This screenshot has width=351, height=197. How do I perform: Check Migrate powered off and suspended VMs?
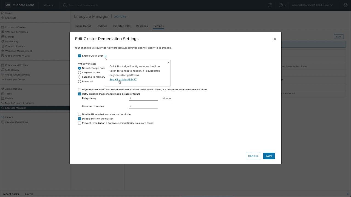[x=80, y=89]
